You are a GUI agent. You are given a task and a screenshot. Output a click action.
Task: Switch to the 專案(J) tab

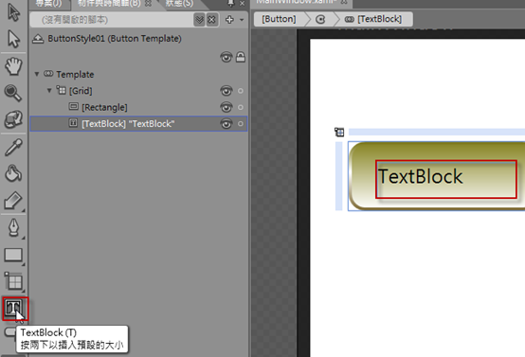[x=49, y=4]
